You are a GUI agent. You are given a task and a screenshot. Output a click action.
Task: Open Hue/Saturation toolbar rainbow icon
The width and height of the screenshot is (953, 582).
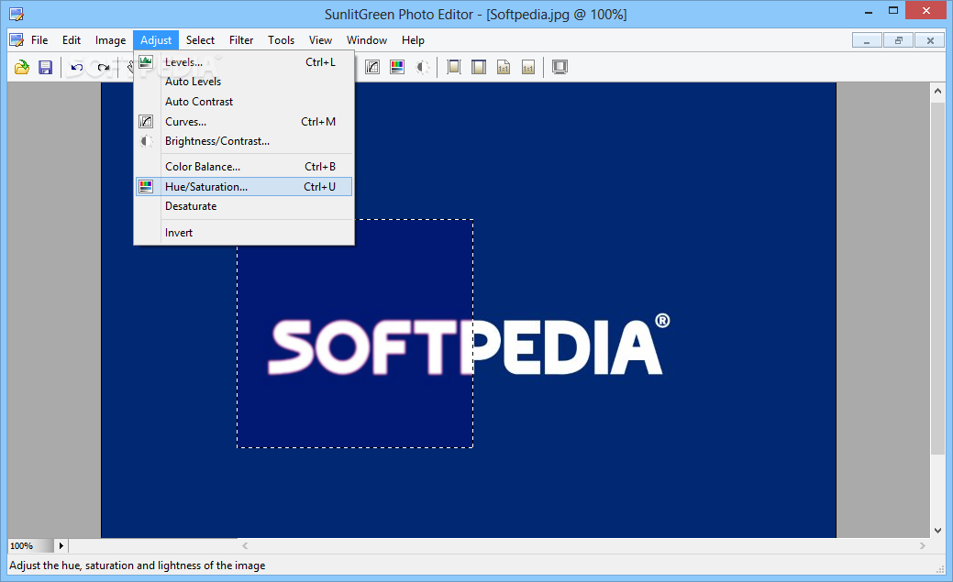(x=397, y=67)
